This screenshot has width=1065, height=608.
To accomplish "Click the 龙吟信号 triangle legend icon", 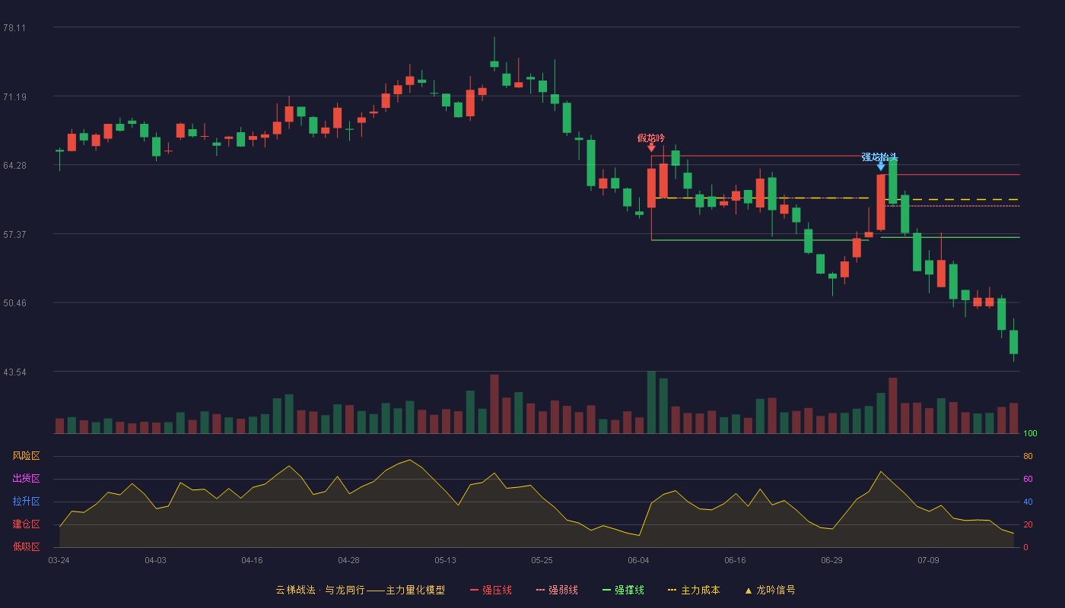I will click(748, 591).
